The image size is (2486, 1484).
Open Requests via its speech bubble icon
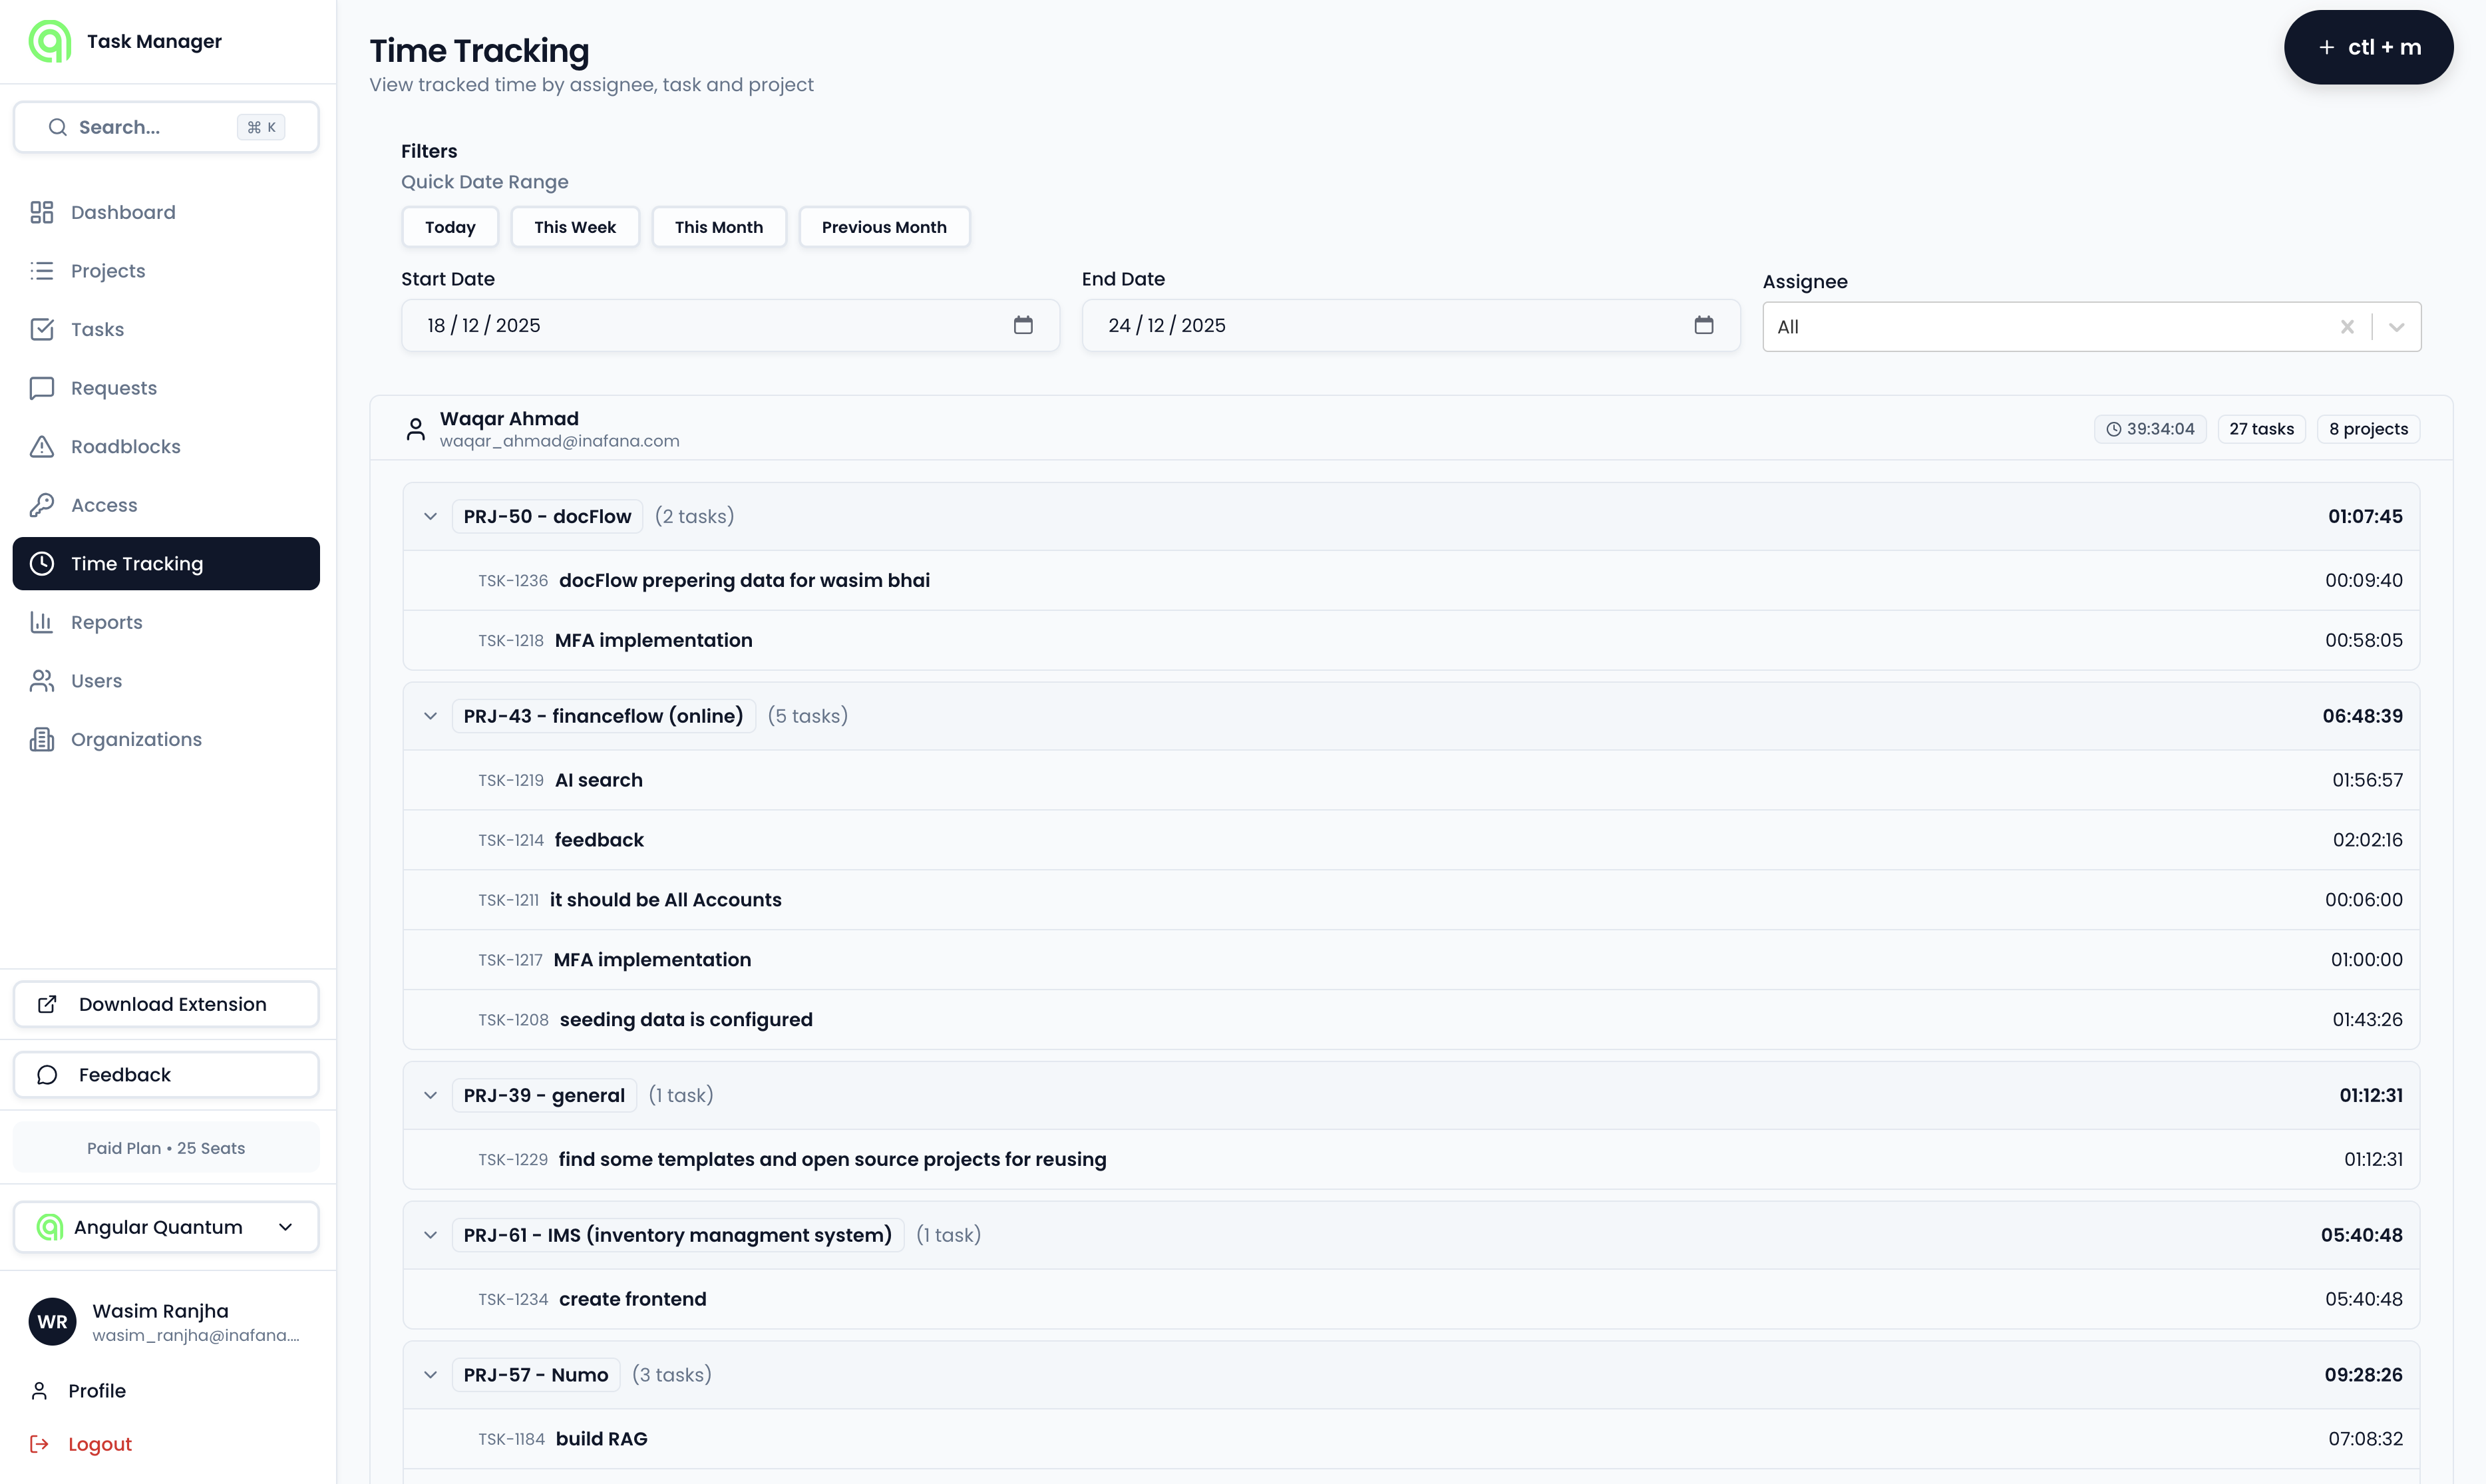[x=41, y=387]
